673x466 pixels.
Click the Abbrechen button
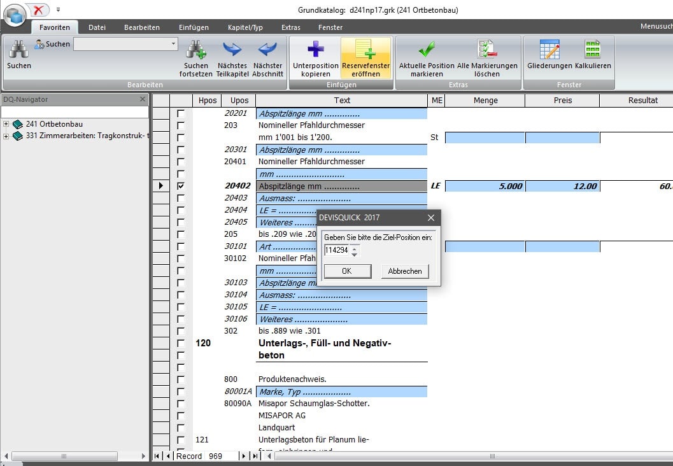(x=405, y=271)
